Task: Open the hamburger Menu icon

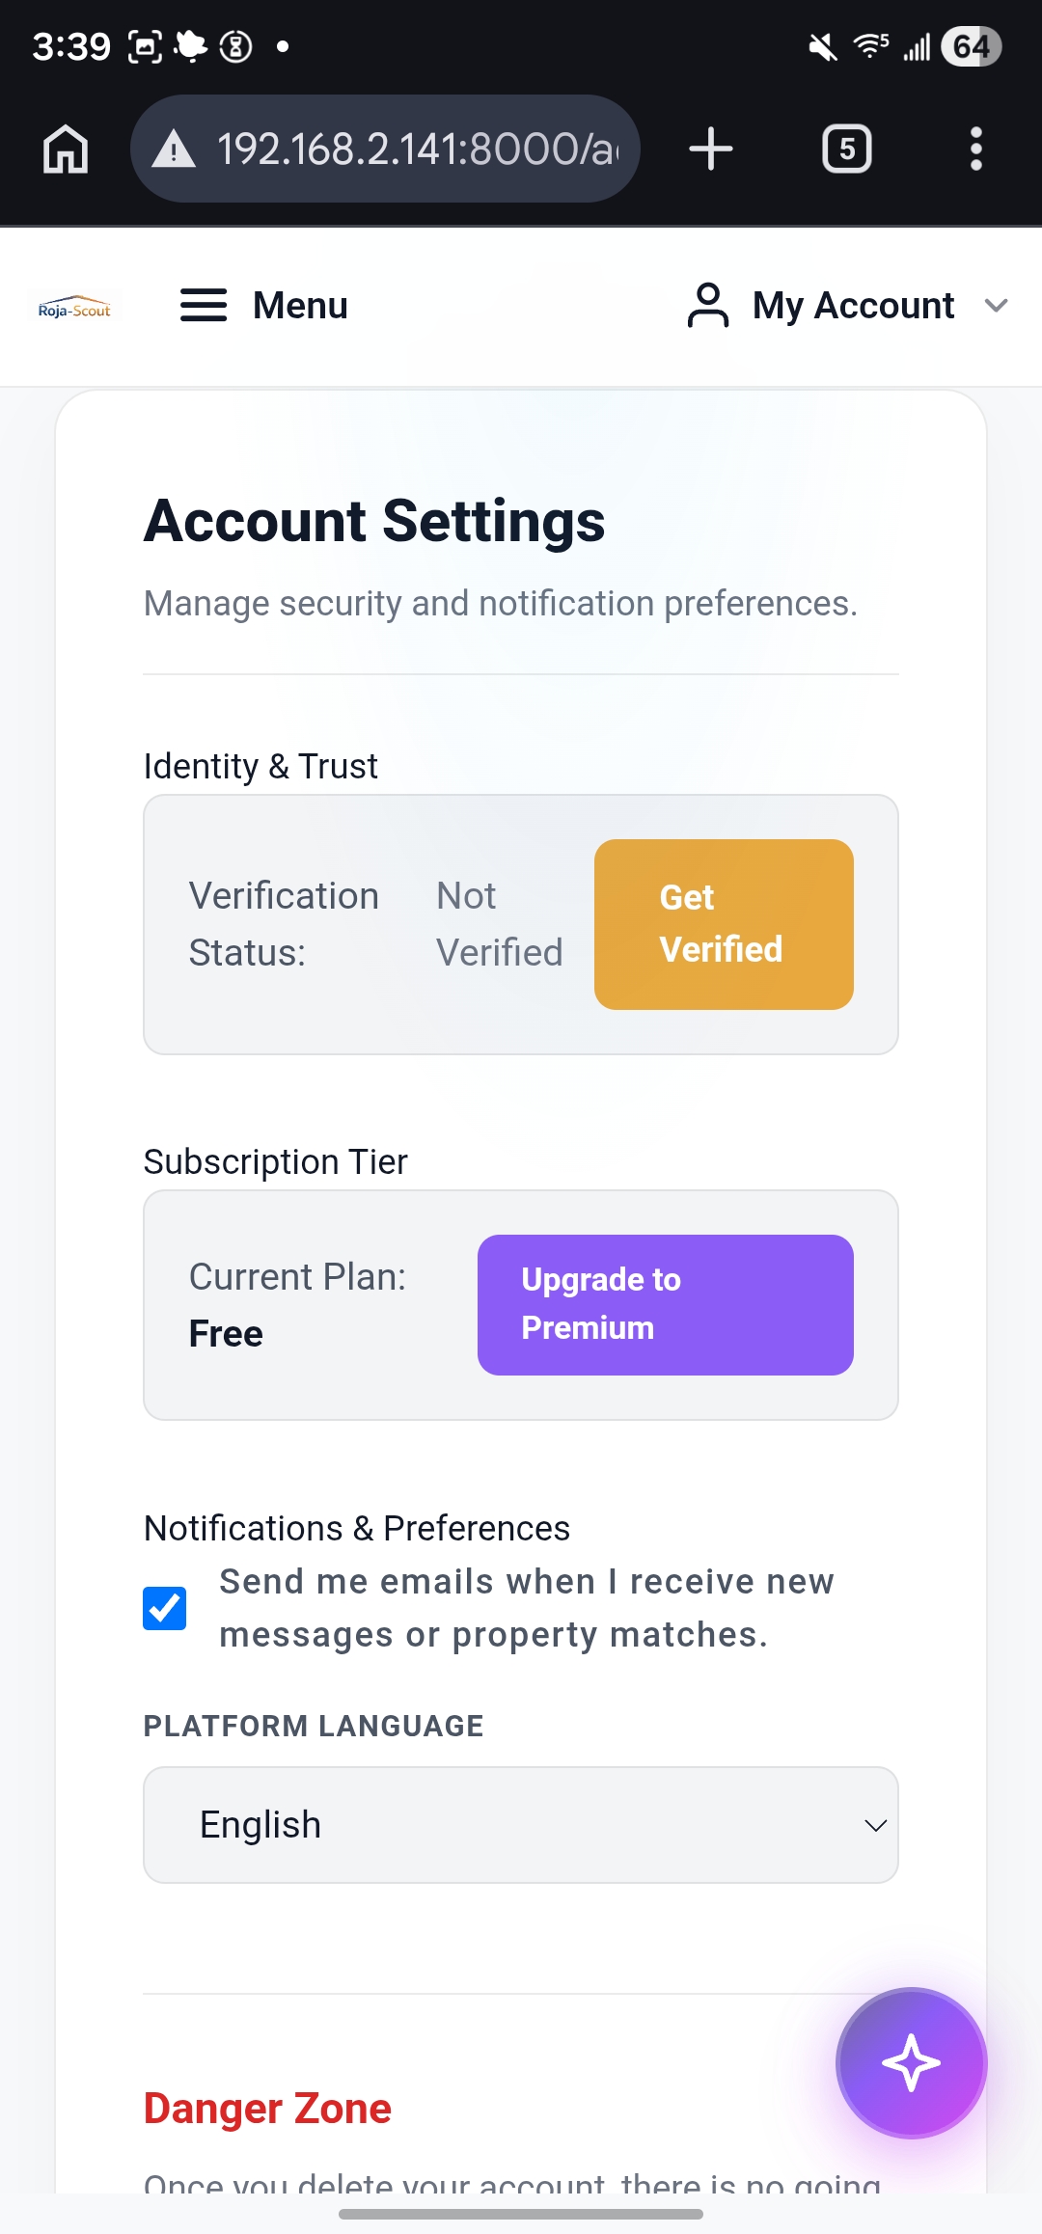Action: click(204, 306)
